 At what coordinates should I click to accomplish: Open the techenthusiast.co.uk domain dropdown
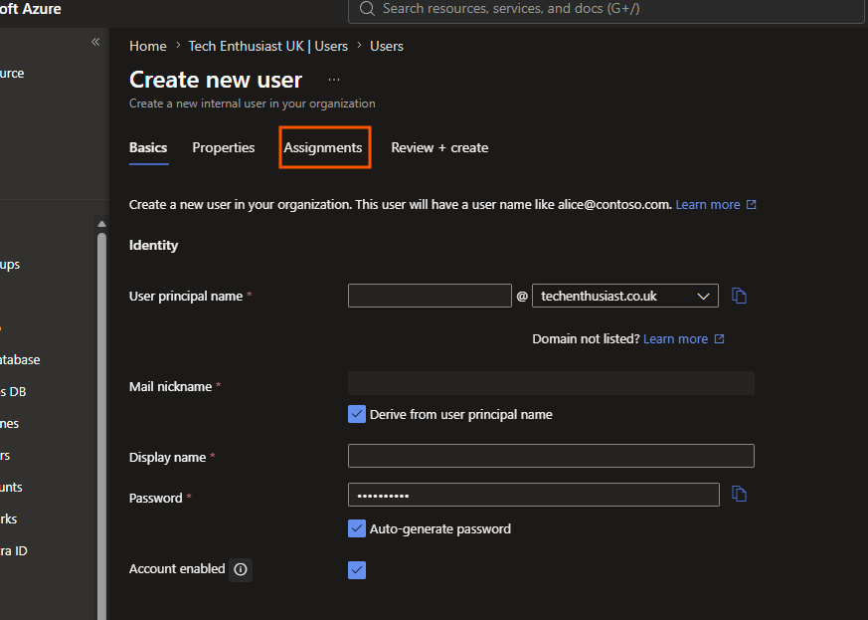click(x=625, y=296)
